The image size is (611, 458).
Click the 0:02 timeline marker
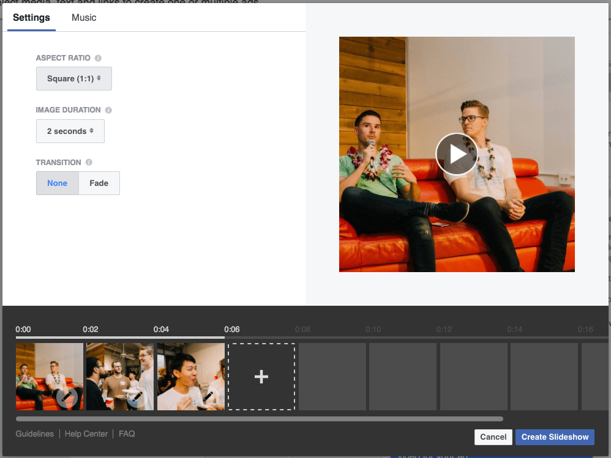[x=91, y=330]
